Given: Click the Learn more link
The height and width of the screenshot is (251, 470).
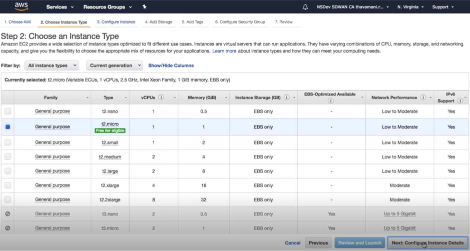Looking at the screenshot, I should pyautogui.click(x=224, y=51).
